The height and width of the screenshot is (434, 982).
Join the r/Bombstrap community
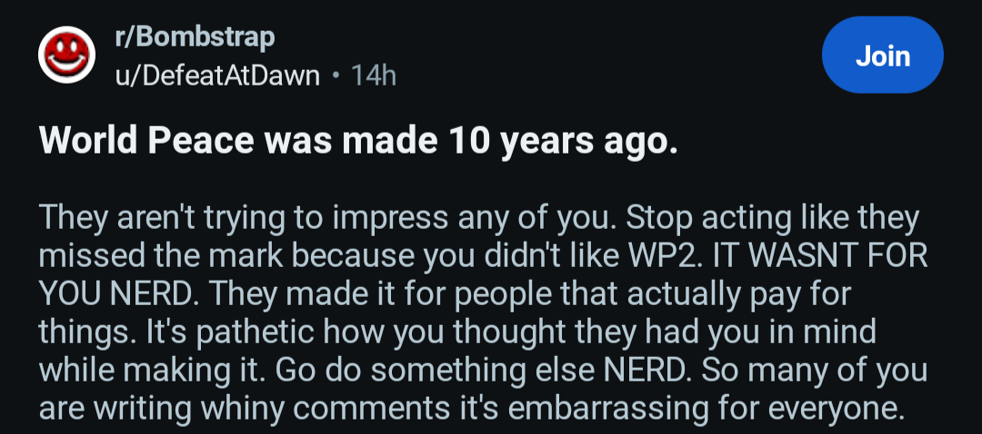point(882,55)
